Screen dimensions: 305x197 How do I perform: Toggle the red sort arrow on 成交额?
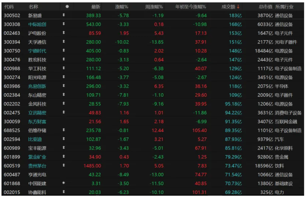pyautogui.click(x=238, y=7)
